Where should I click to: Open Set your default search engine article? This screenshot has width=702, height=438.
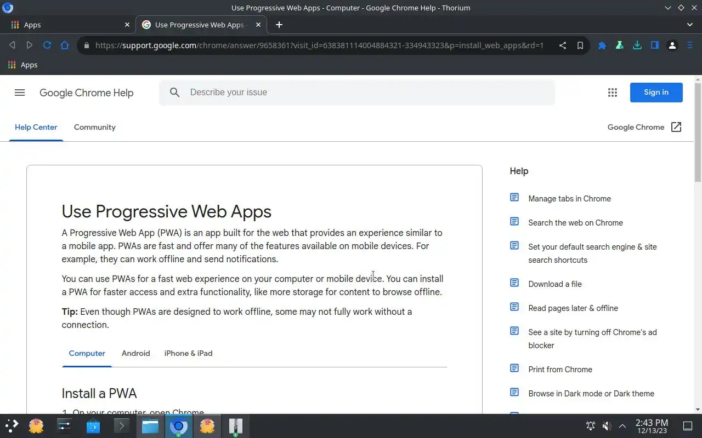coord(592,253)
